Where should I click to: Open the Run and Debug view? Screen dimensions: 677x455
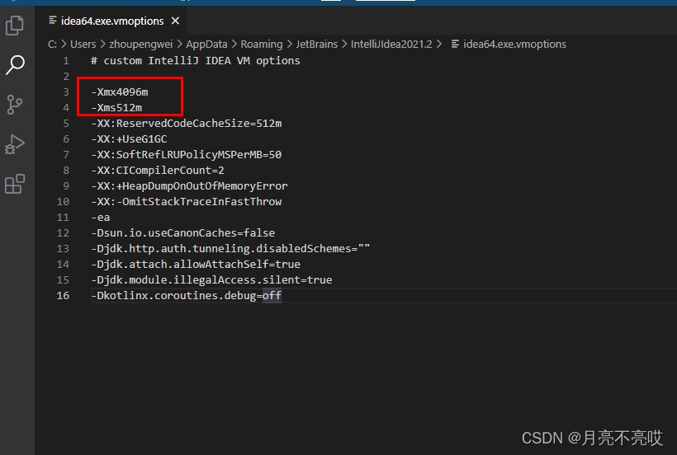[15, 144]
